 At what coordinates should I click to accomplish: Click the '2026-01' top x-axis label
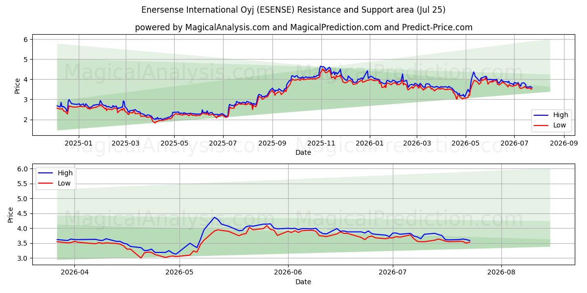pyautogui.click(x=369, y=144)
